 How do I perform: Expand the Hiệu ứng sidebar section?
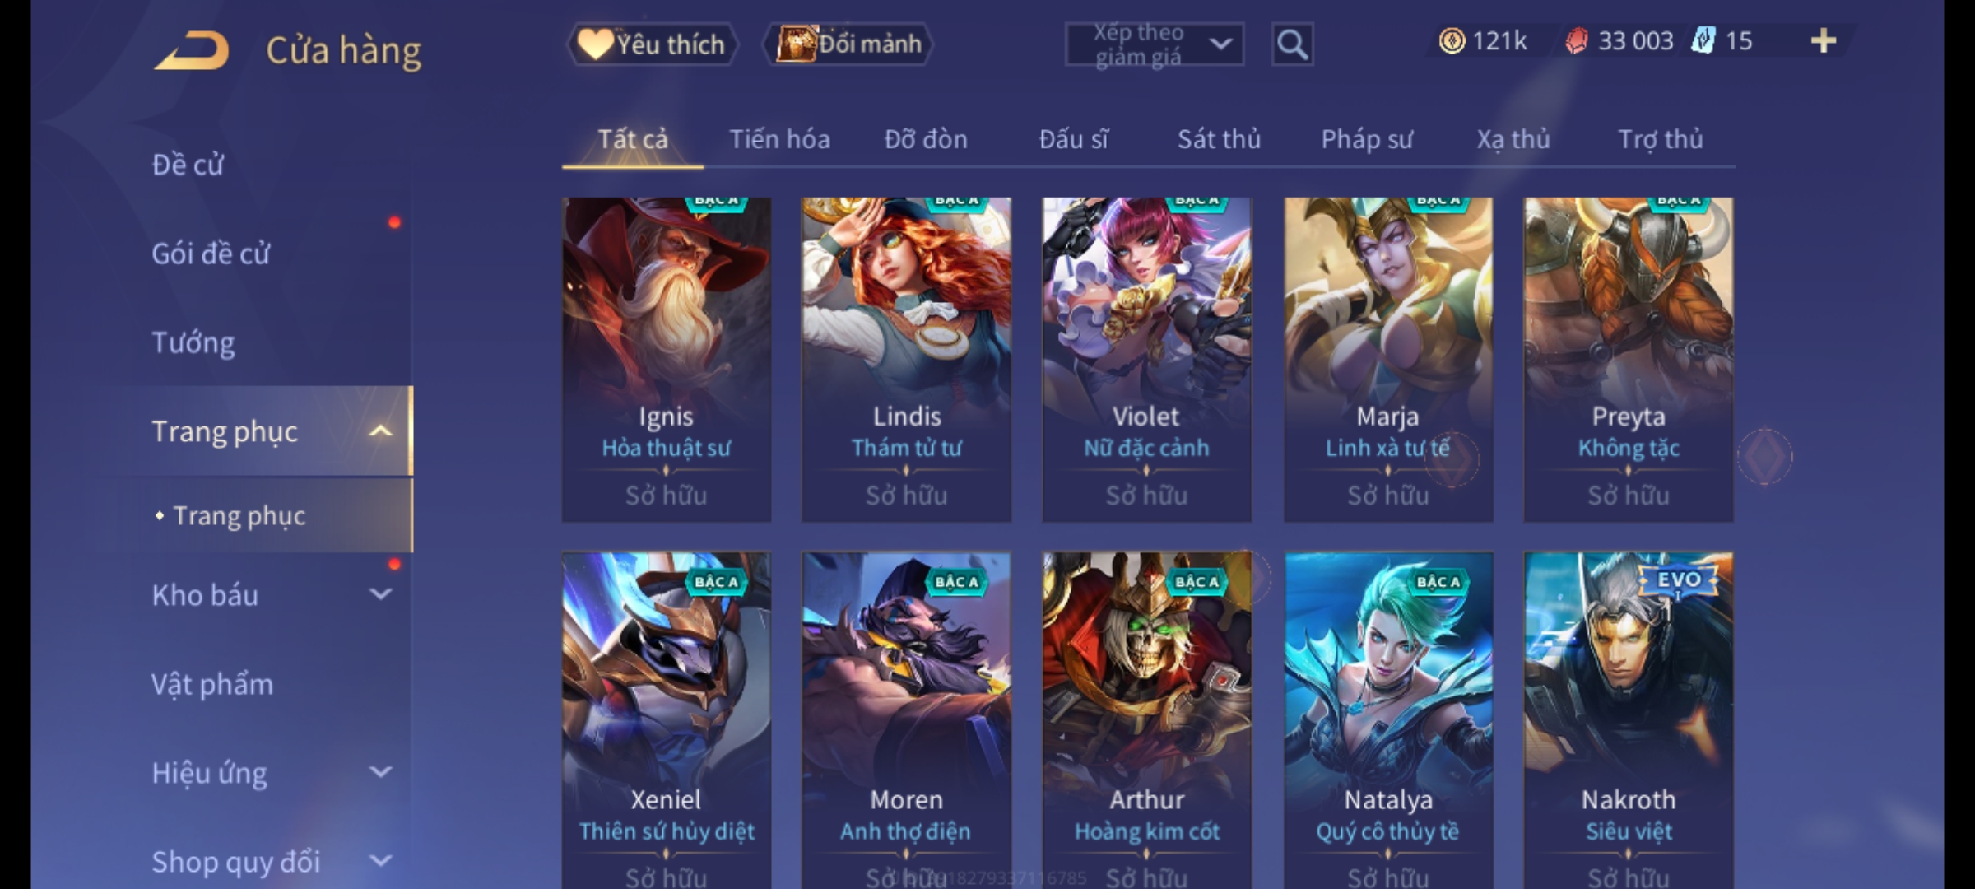(x=380, y=772)
